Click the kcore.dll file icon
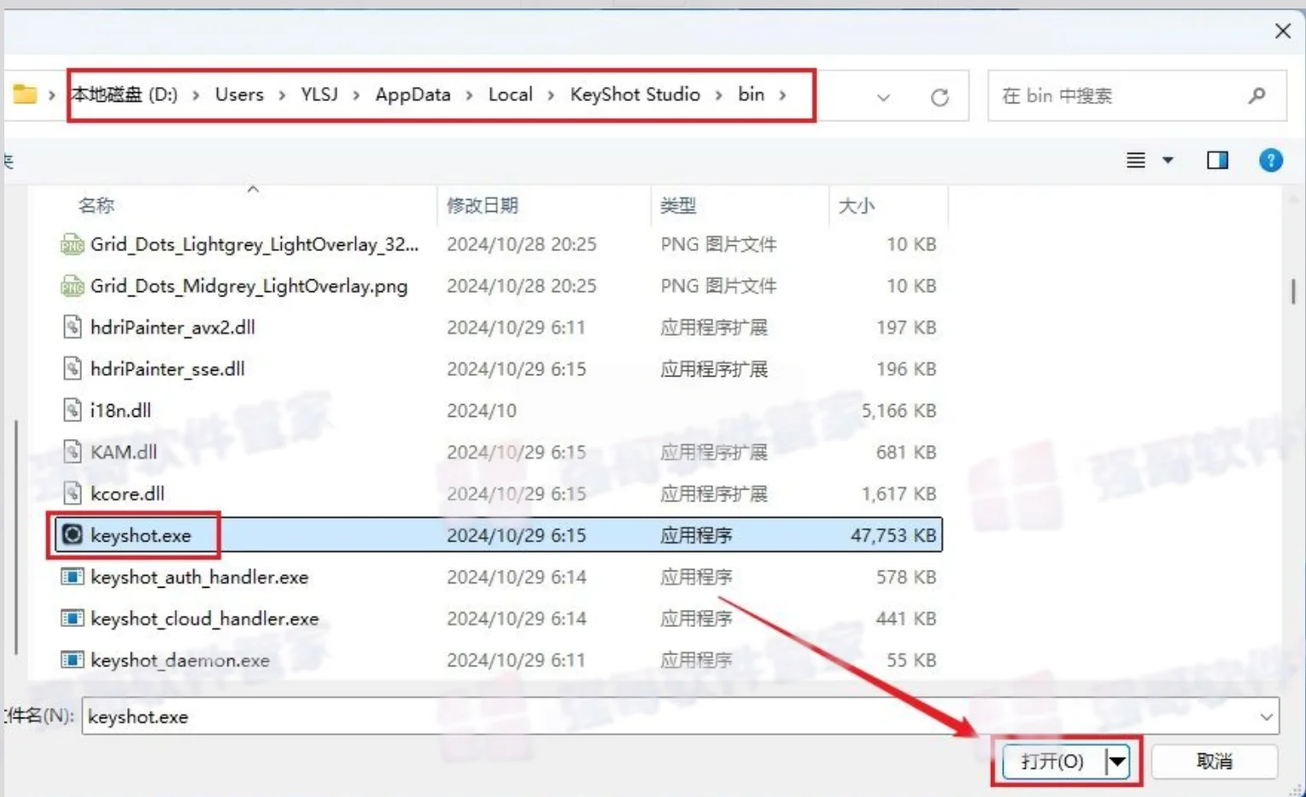The height and width of the screenshot is (797, 1306). pyautogui.click(x=73, y=493)
